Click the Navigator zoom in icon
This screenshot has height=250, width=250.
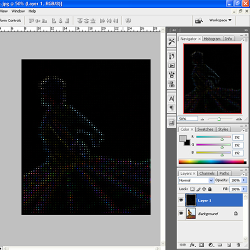(x=238, y=119)
